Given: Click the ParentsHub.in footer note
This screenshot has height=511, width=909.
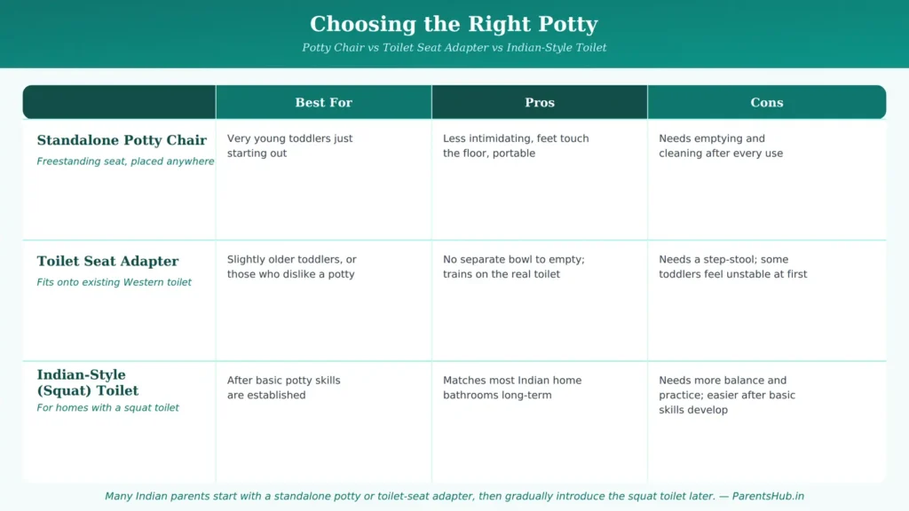Looking at the screenshot, I should 454,497.
